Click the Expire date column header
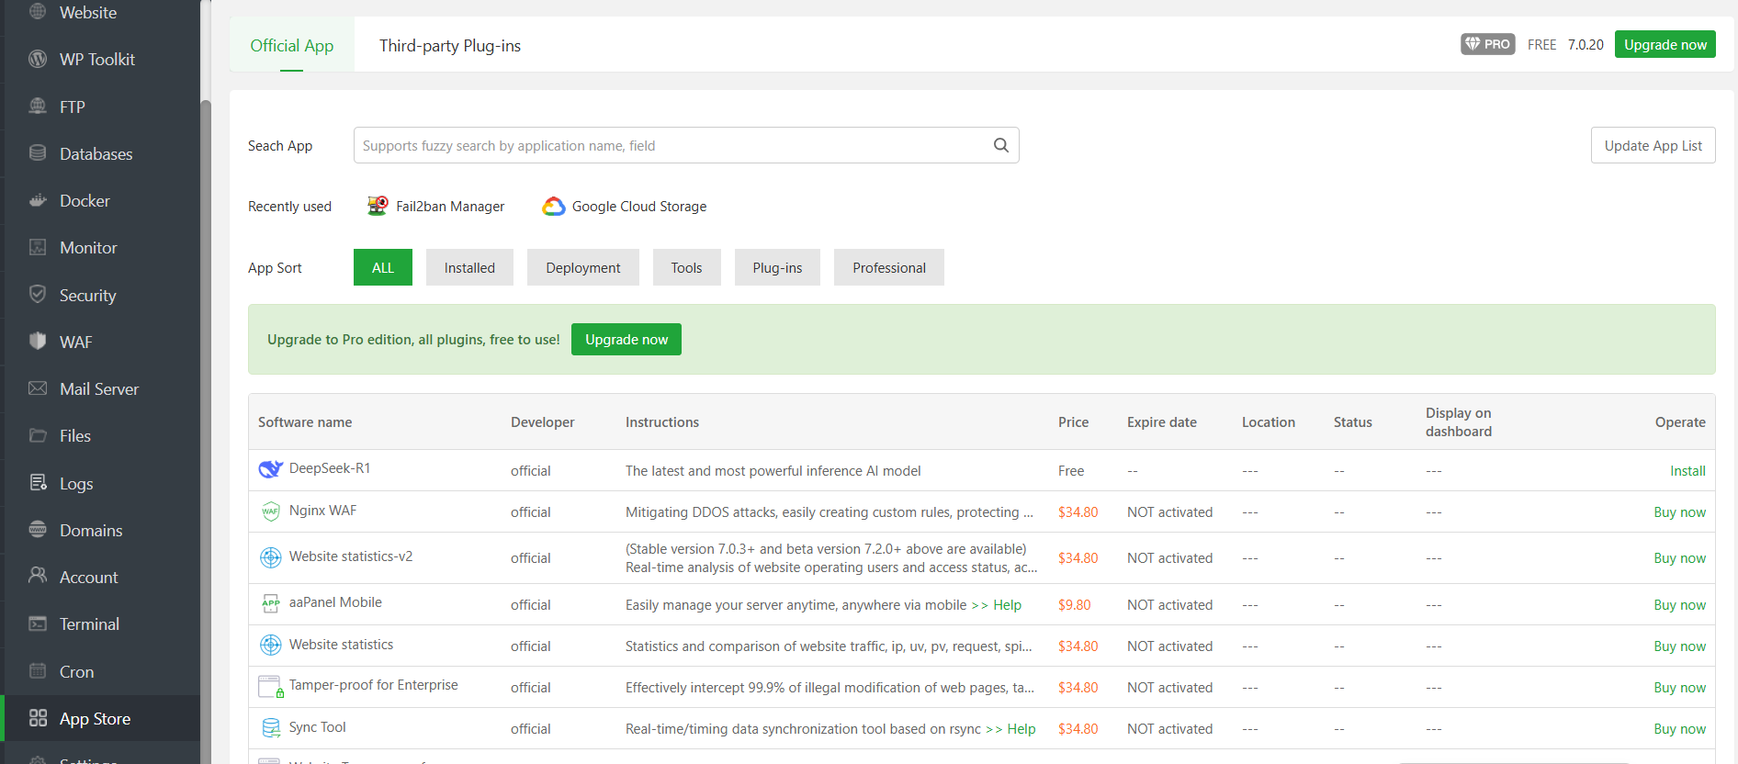 coord(1162,421)
